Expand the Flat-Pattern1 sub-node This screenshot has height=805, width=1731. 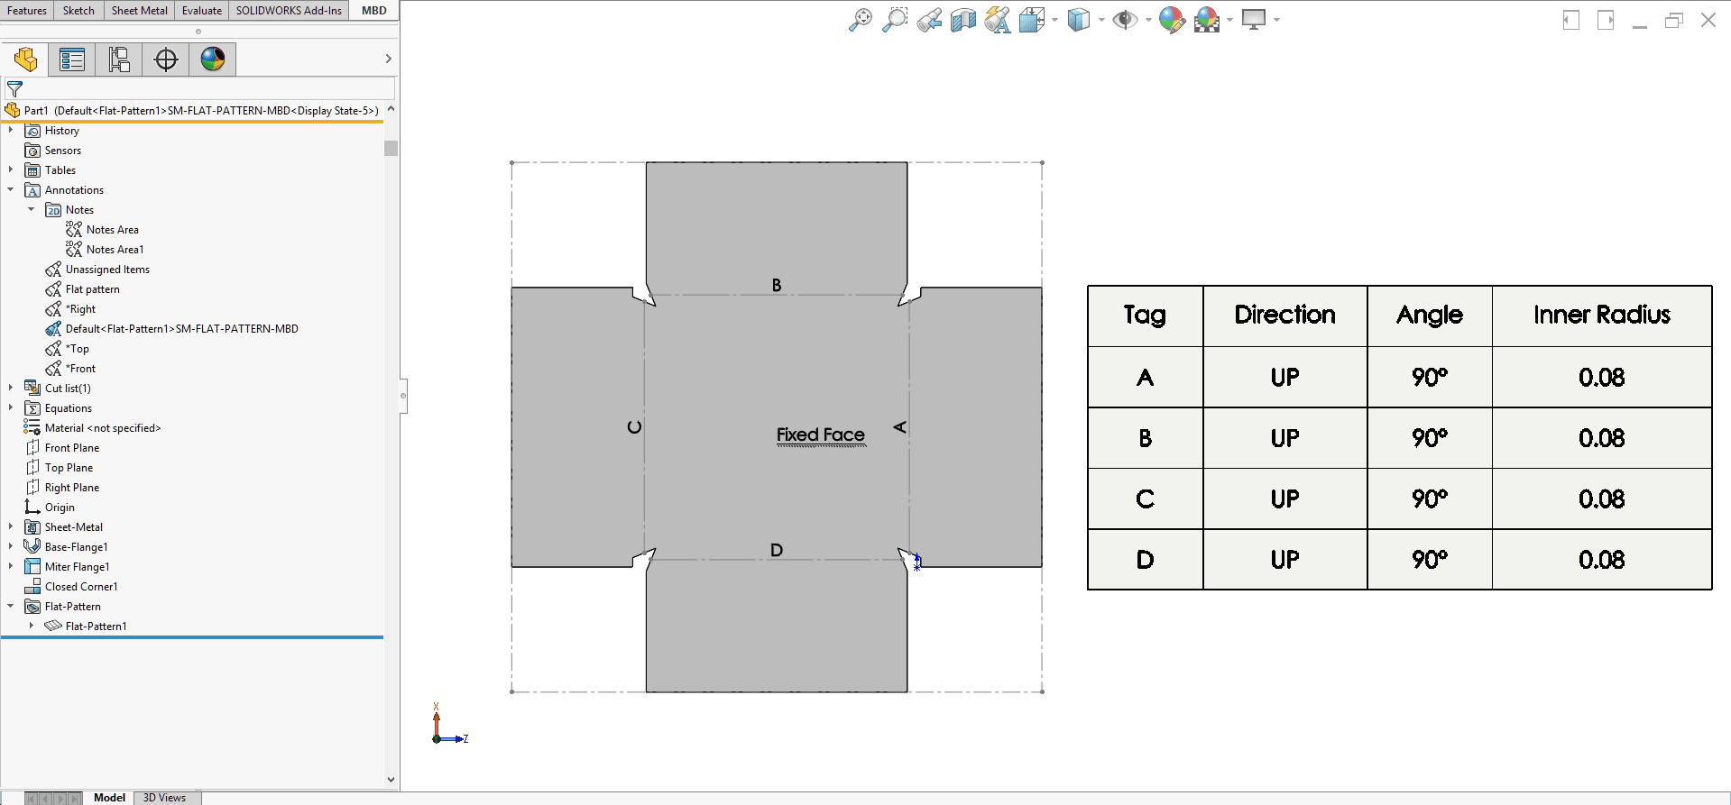coord(32,627)
